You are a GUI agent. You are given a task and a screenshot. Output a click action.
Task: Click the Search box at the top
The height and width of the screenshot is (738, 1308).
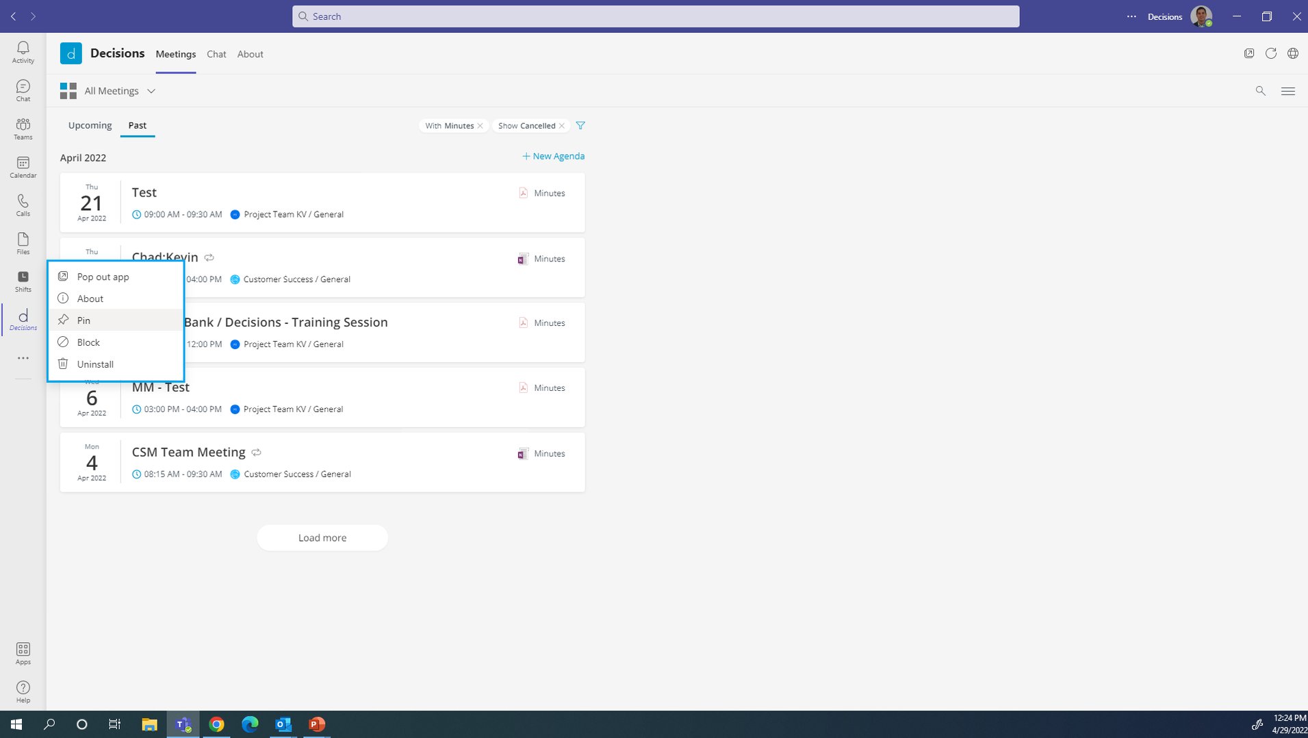654,16
